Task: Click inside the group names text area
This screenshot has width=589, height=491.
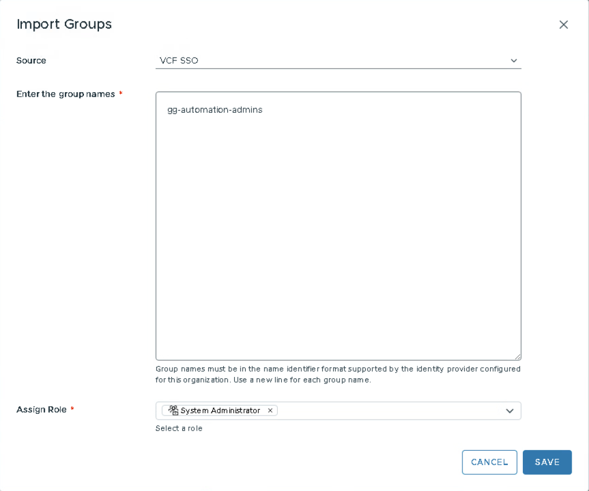Action: click(338, 230)
